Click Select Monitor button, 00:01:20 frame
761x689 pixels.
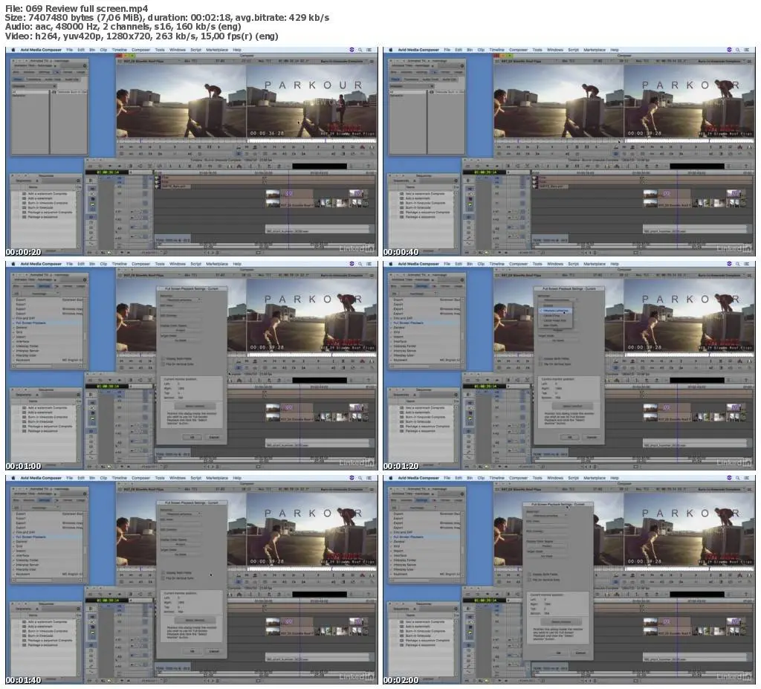572,406
